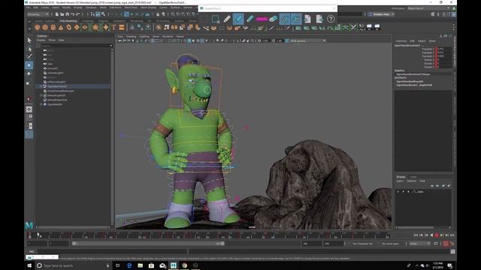The image size is (481, 270).
Task: Open the Mesh Display menu
Action: tap(149, 7)
